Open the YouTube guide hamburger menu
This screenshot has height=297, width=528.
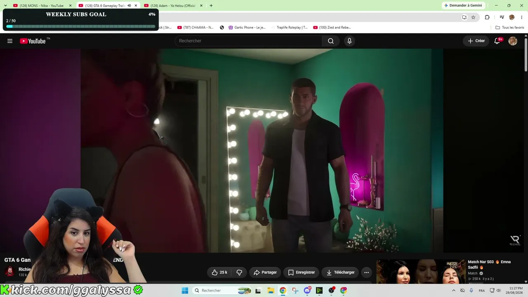coord(10,41)
